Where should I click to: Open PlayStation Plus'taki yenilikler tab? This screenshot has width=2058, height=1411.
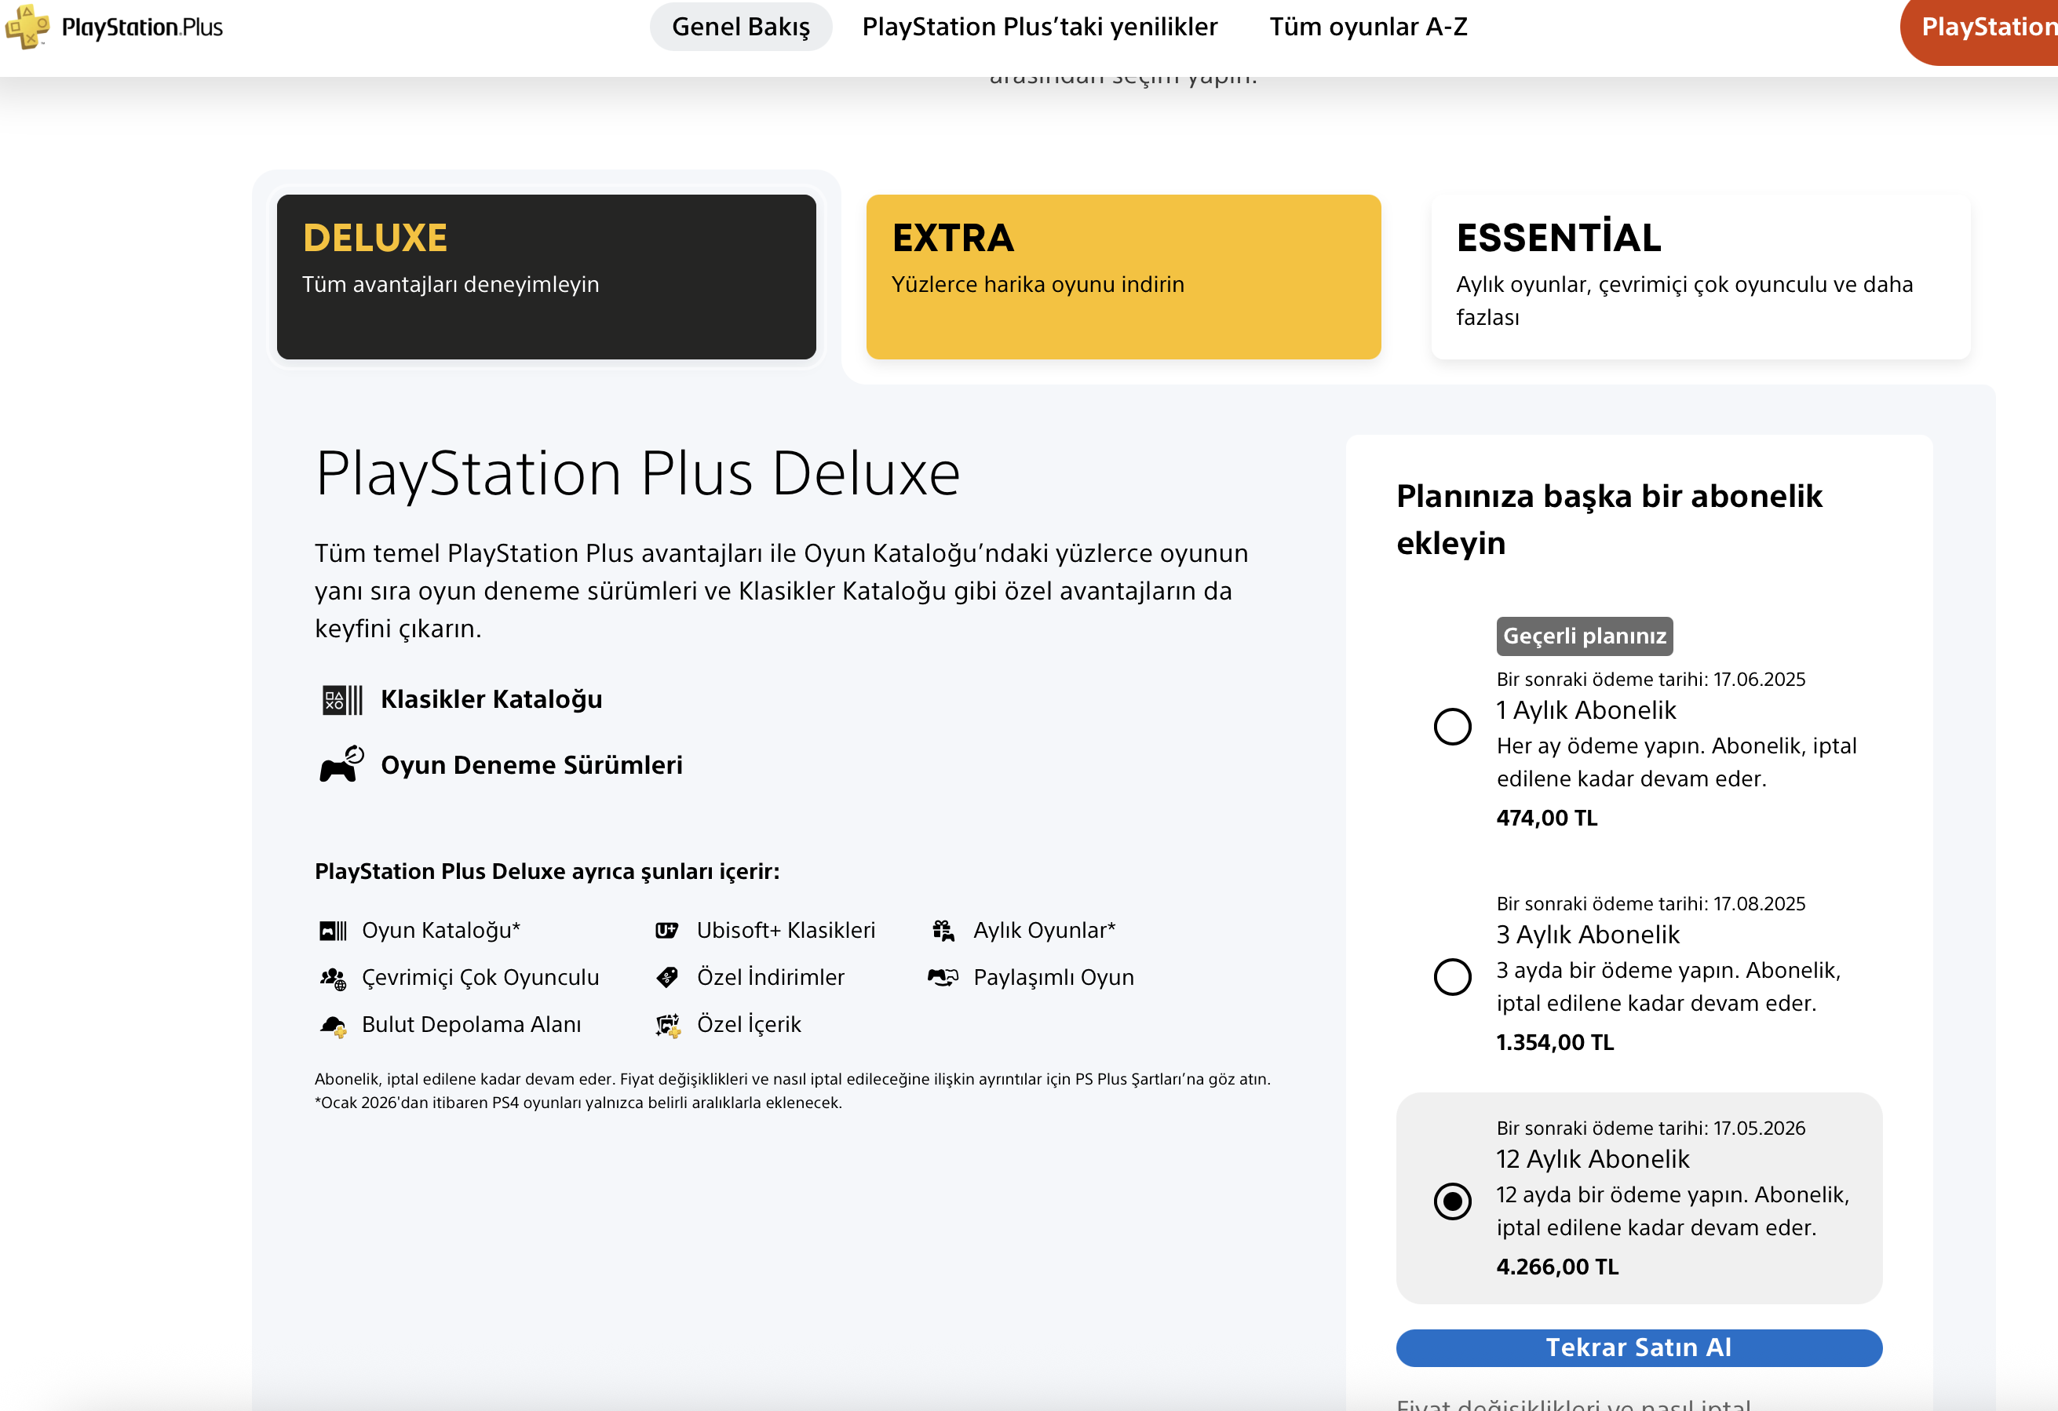(1040, 27)
